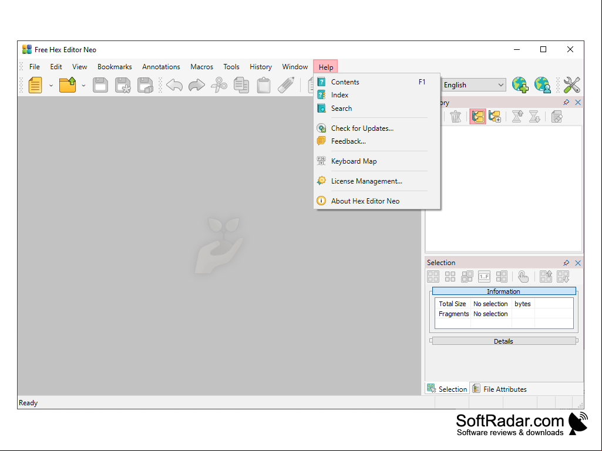The image size is (602, 451).
Task: Open License Management from Help menu
Action: click(377, 181)
